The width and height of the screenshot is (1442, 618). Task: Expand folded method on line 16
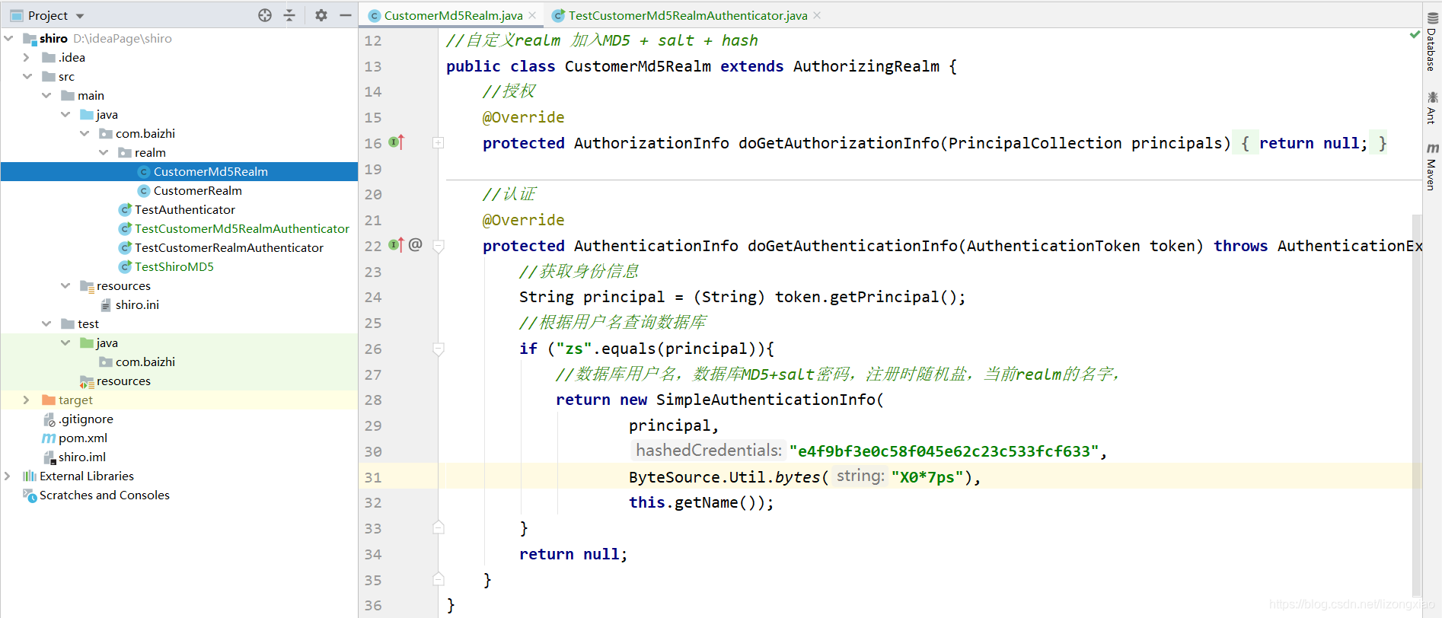click(439, 142)
